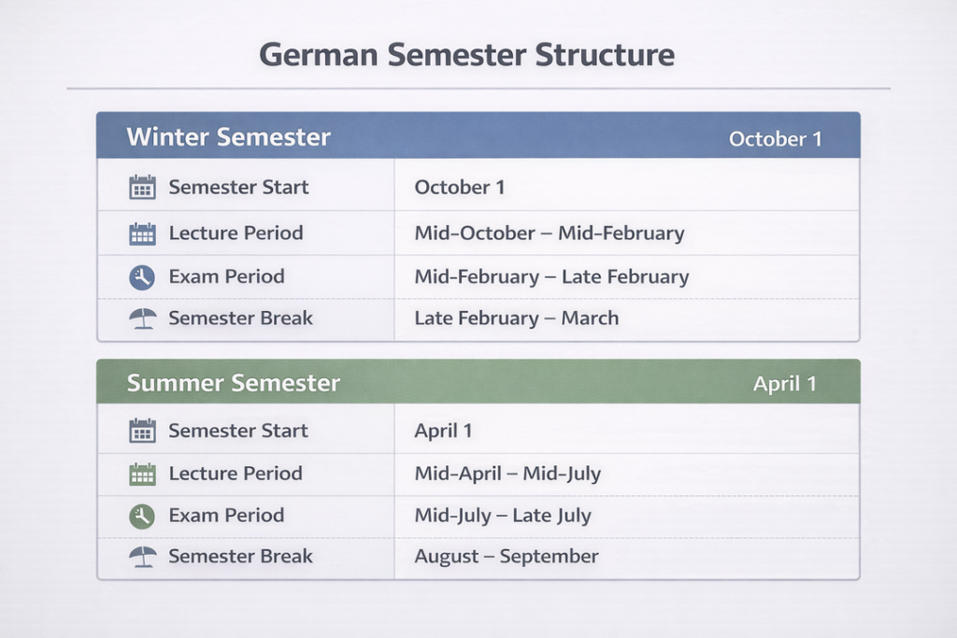Click the Mid-October – Mid-February value

550,234
